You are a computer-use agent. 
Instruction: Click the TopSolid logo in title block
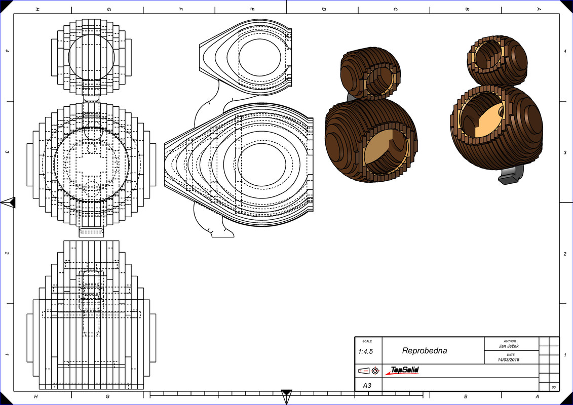point(402,371)
